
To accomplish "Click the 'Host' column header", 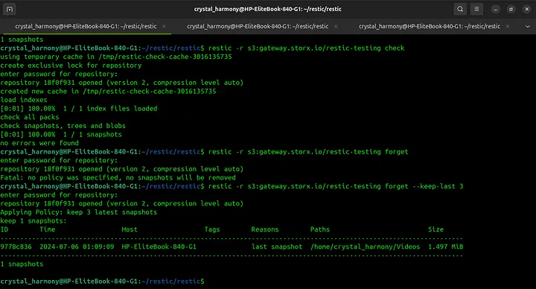I will [130, 229].
